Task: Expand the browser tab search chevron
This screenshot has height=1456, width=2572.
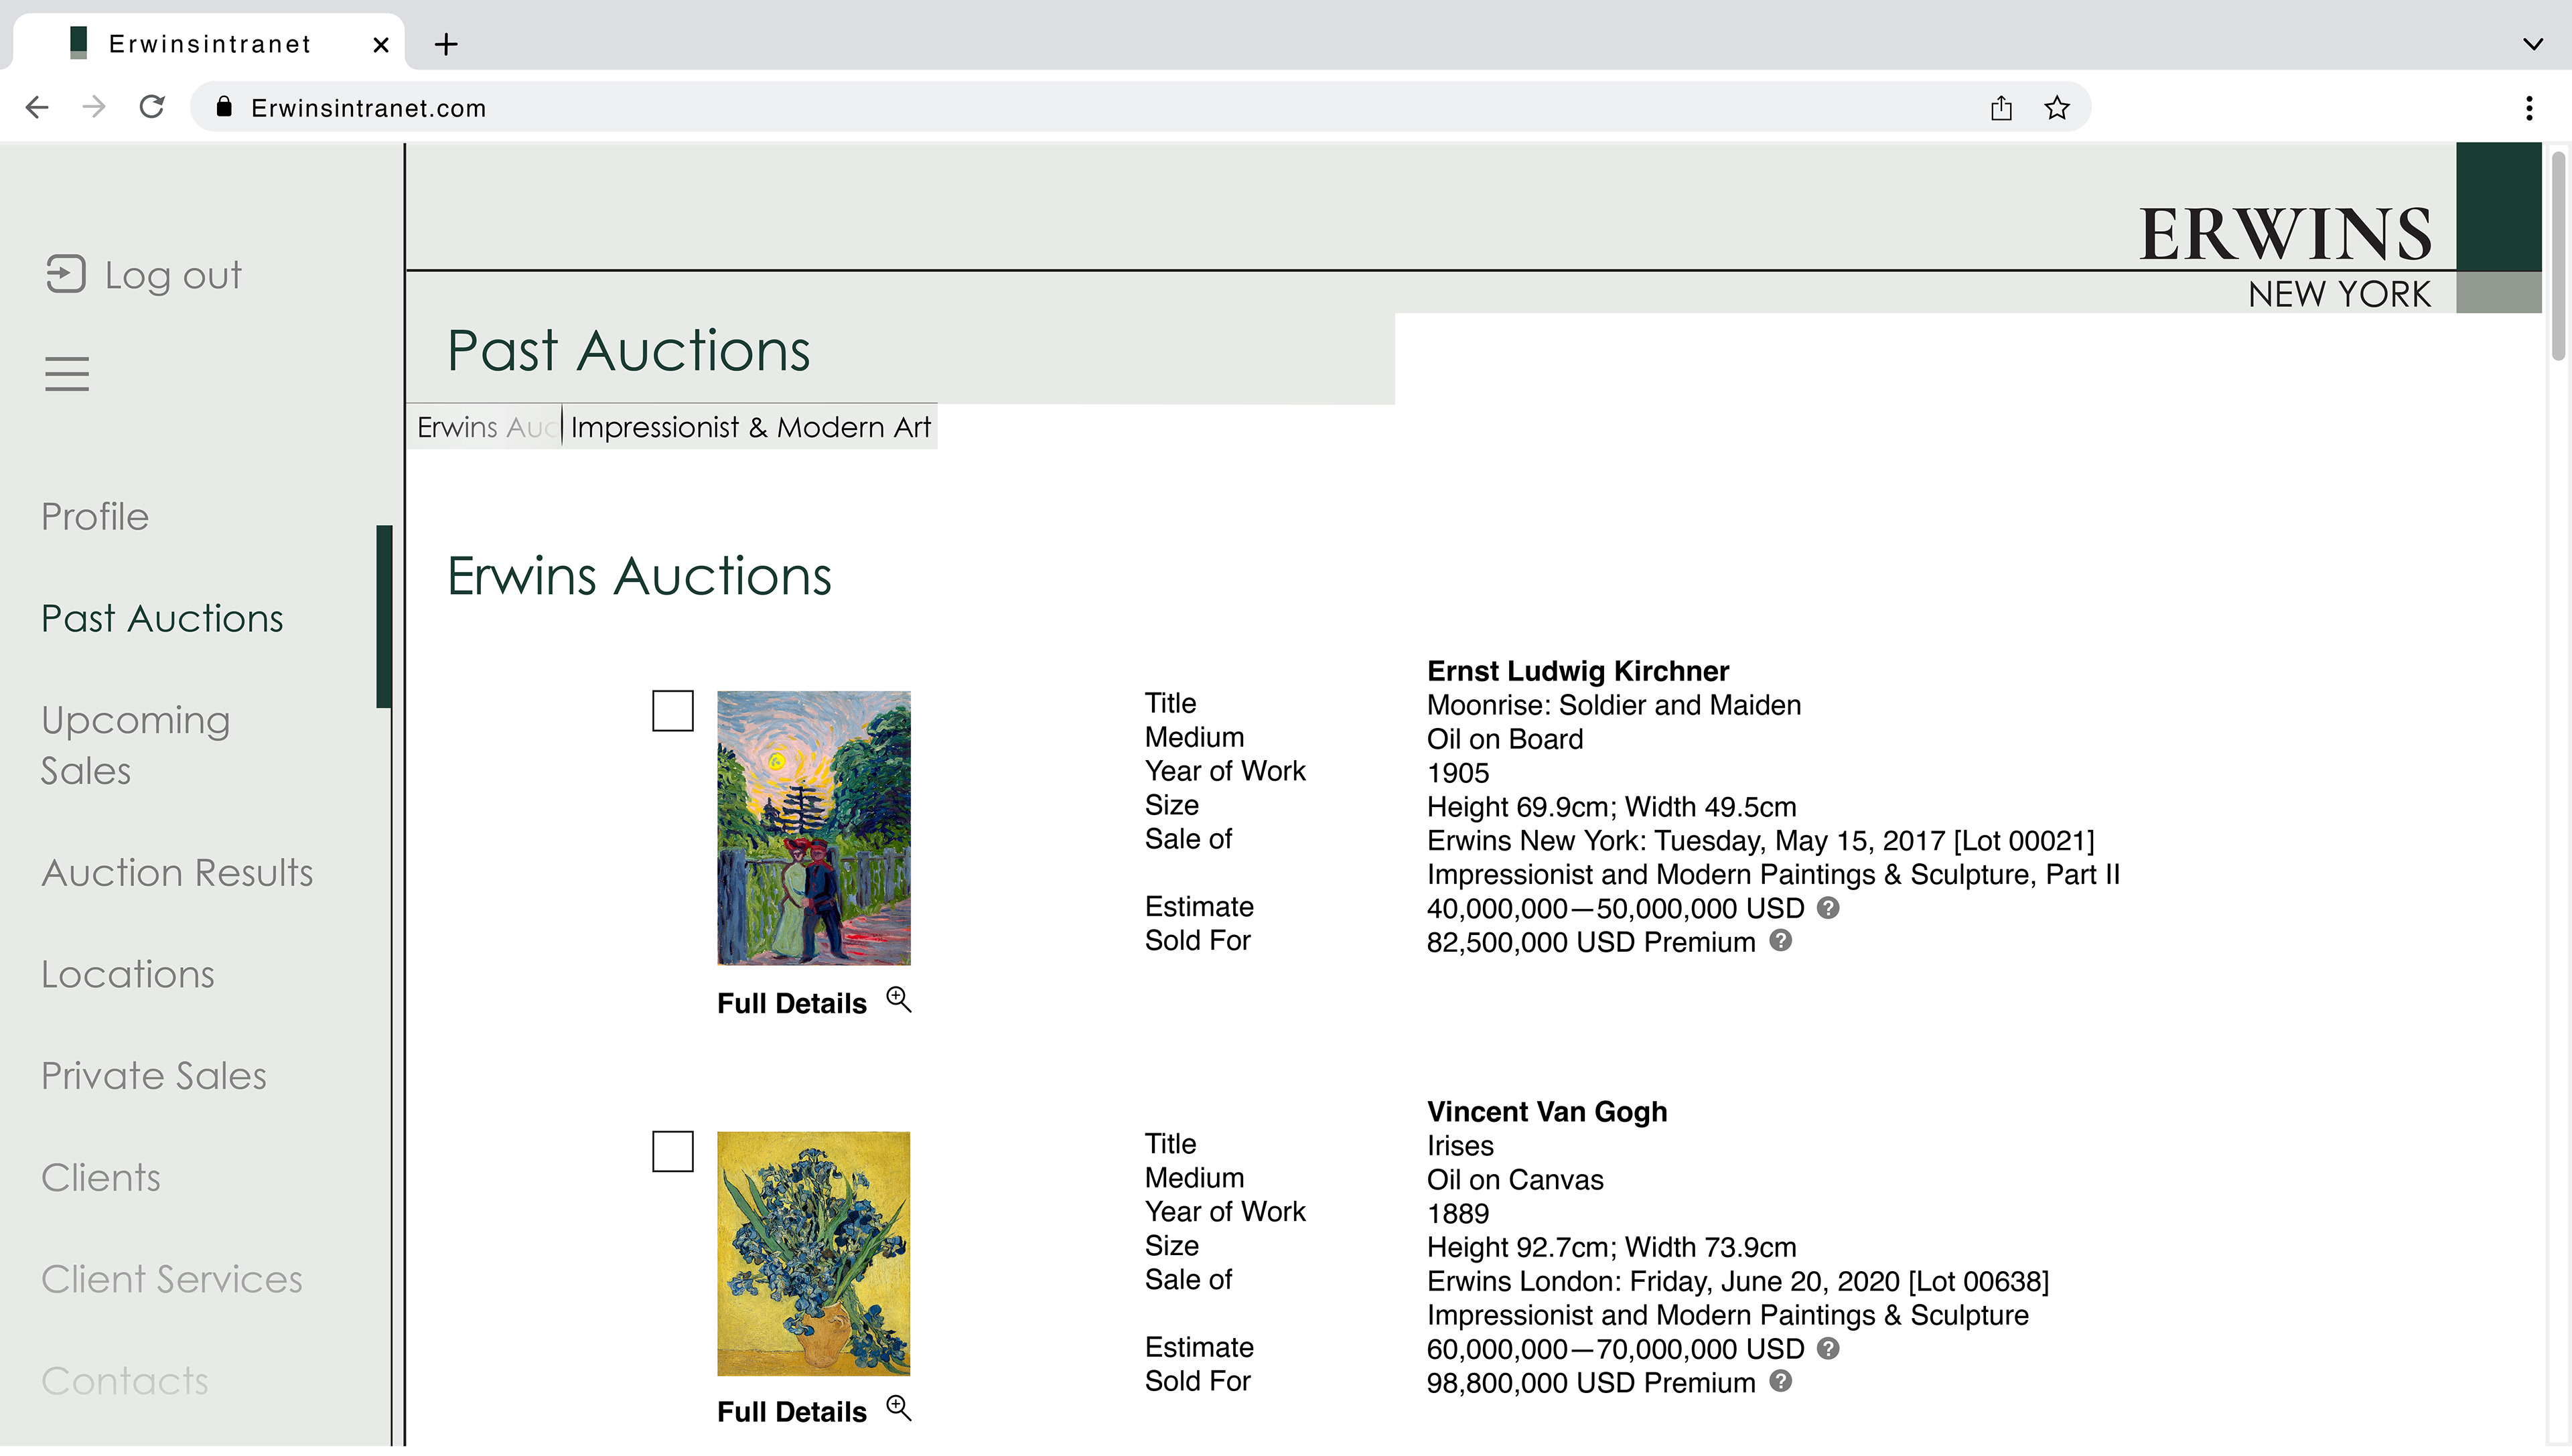Action: (x=2532, y=44)
